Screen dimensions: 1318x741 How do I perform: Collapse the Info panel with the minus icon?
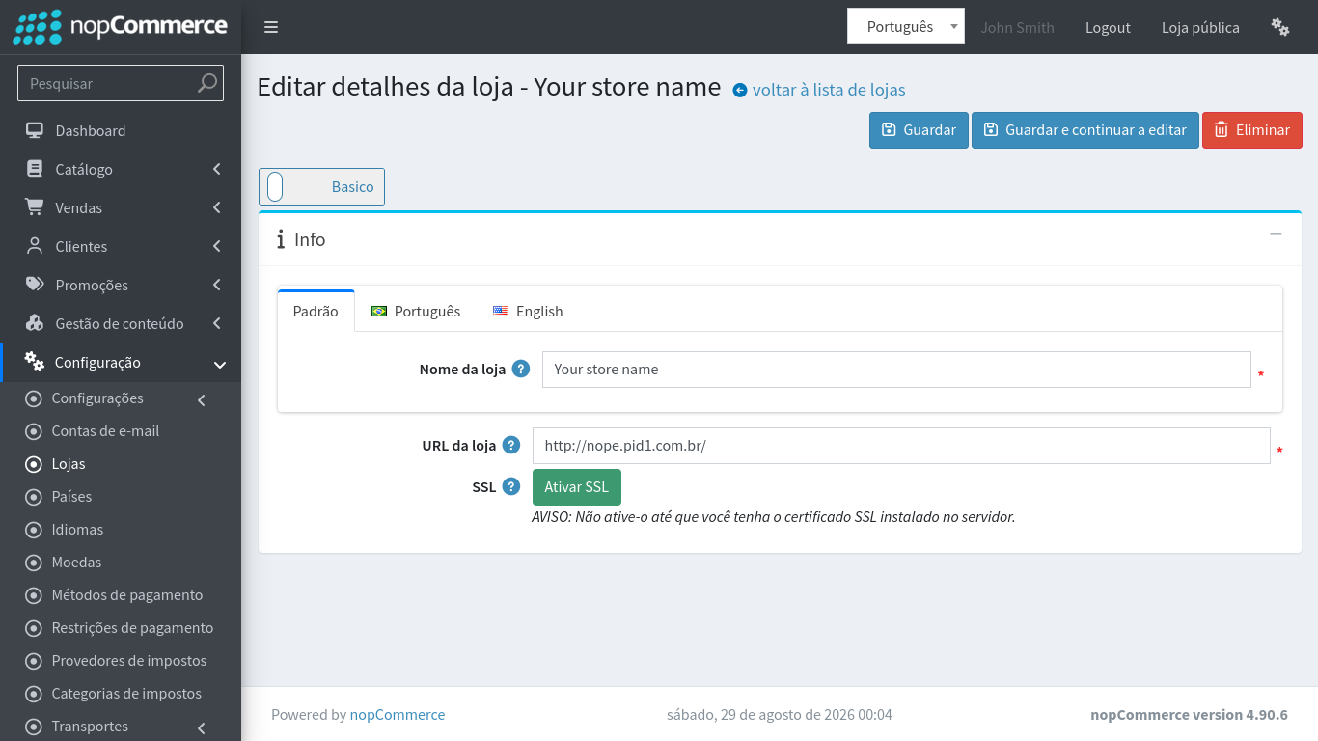1276,234
